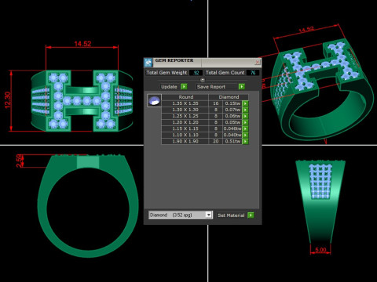Select the 1.10 X 1.10 size cell
Image resolution: width=377 pixels, height=282 pixels.
185,135
